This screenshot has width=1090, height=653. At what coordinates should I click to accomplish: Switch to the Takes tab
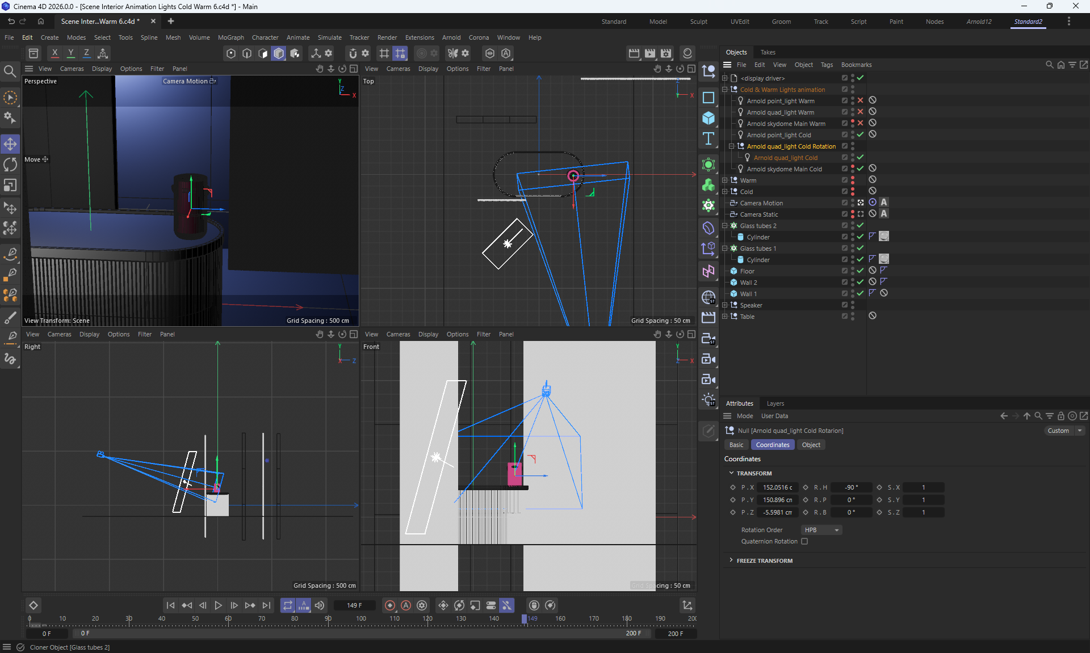click(768, 52)
